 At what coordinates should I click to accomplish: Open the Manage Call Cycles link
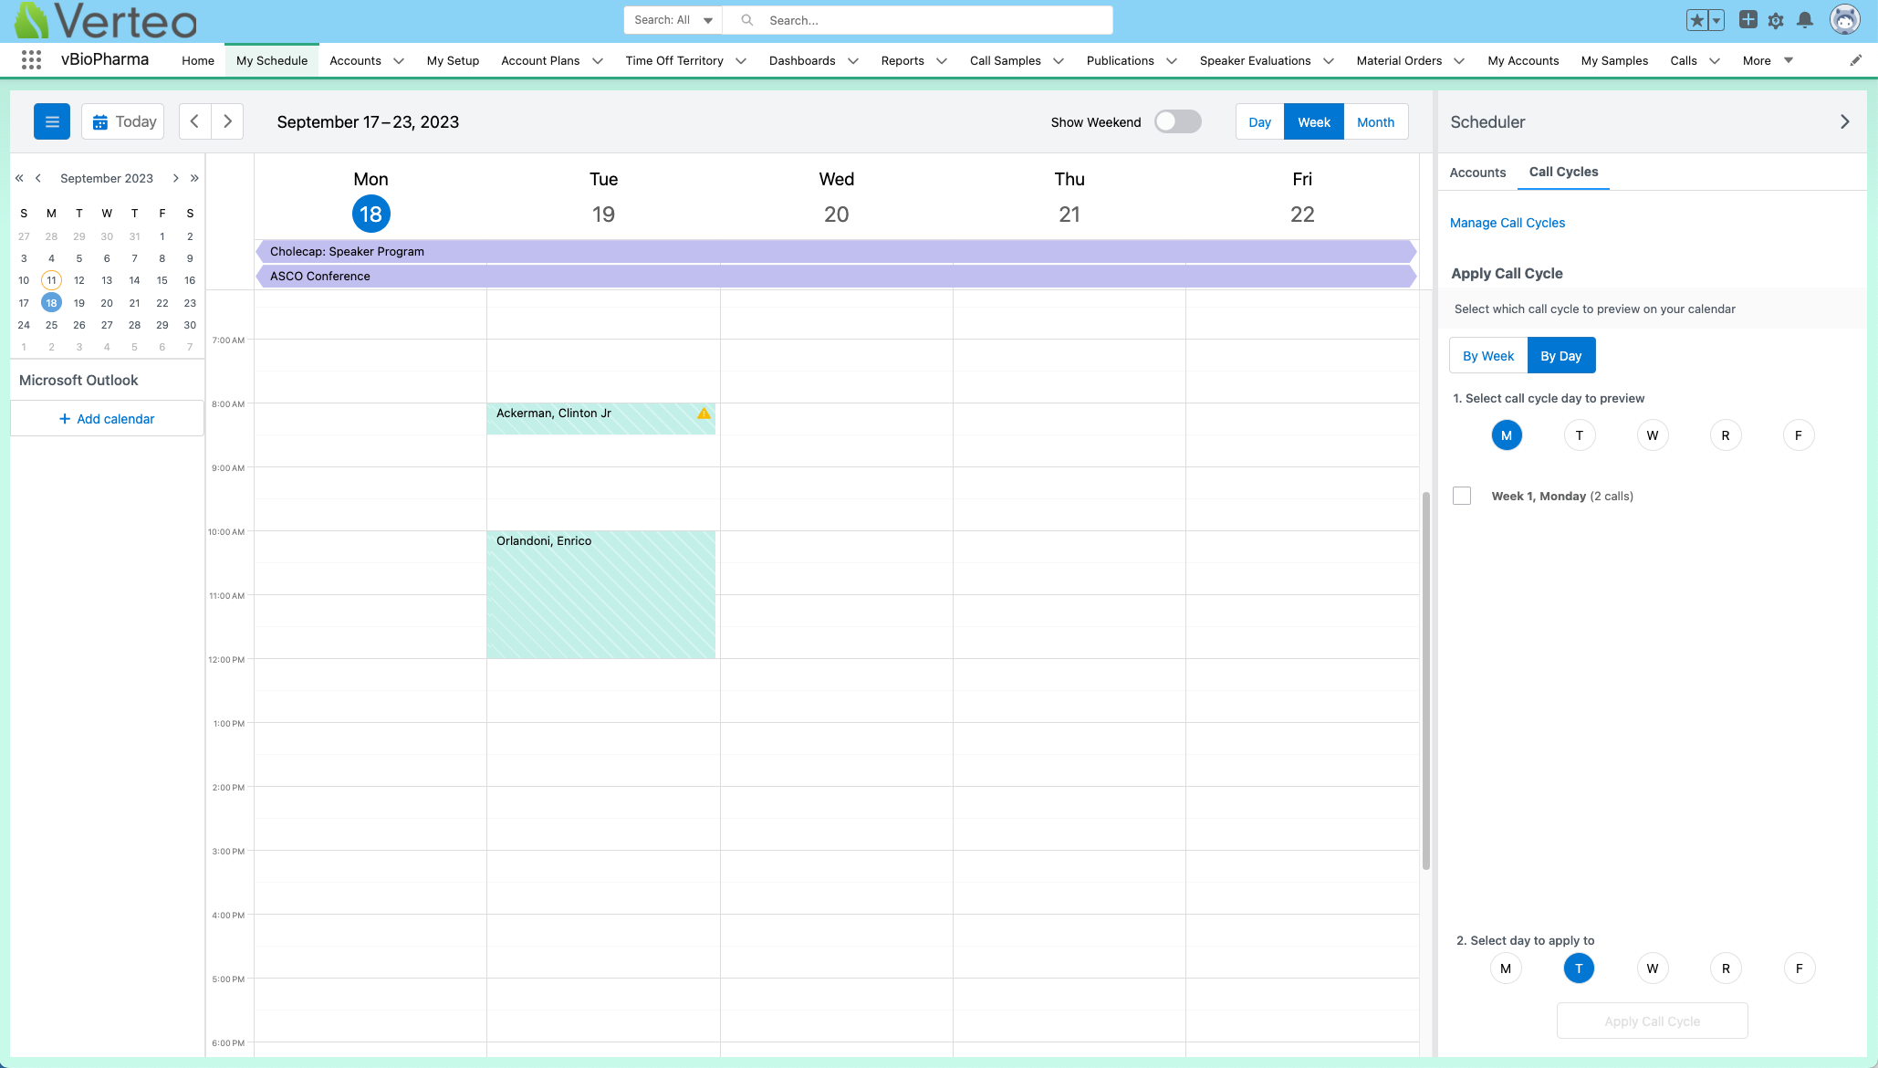pyautogui.click(x=1507, y=223)
